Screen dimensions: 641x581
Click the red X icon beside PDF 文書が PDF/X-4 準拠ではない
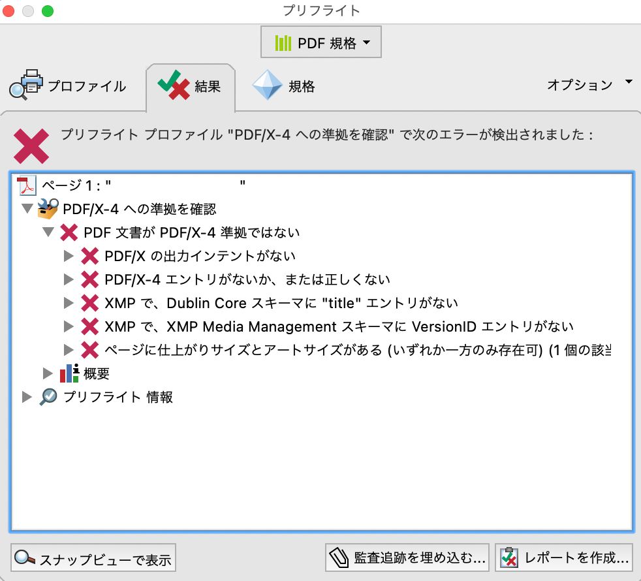point(69,232)
